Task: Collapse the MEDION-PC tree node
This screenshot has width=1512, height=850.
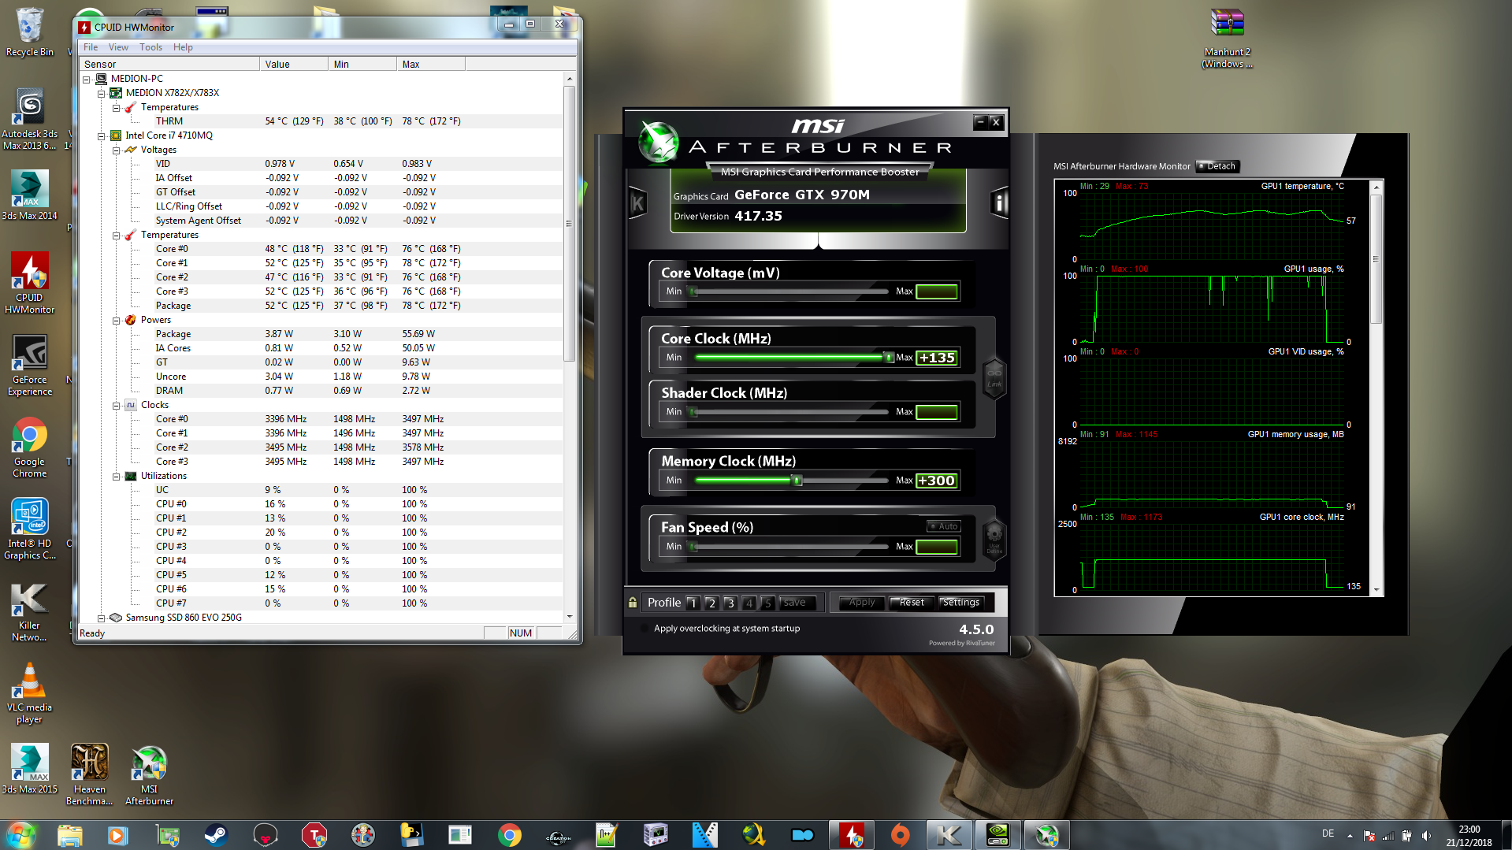Action: click(87, 79)
